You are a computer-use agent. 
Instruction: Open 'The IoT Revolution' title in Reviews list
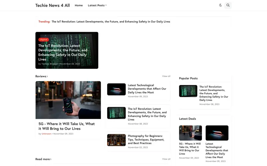(147, 114)
